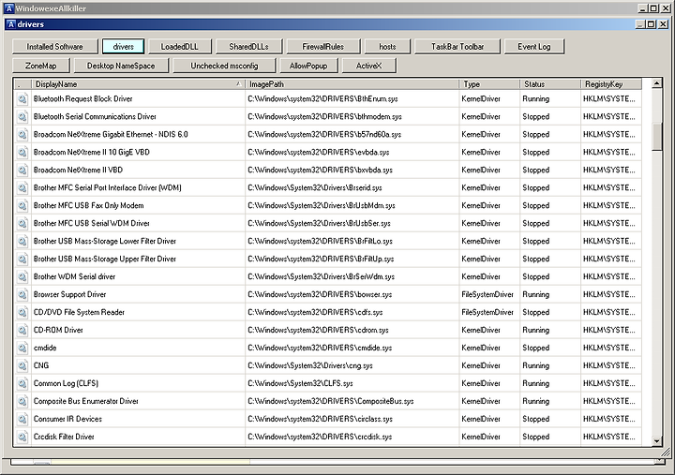Switch to LoadedDLL view
This screenshot has width=675, height=475.
pos(179,47)
